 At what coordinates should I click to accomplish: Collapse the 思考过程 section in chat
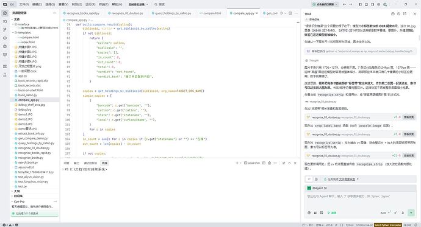pyautogui.click(x=312, y=19)
